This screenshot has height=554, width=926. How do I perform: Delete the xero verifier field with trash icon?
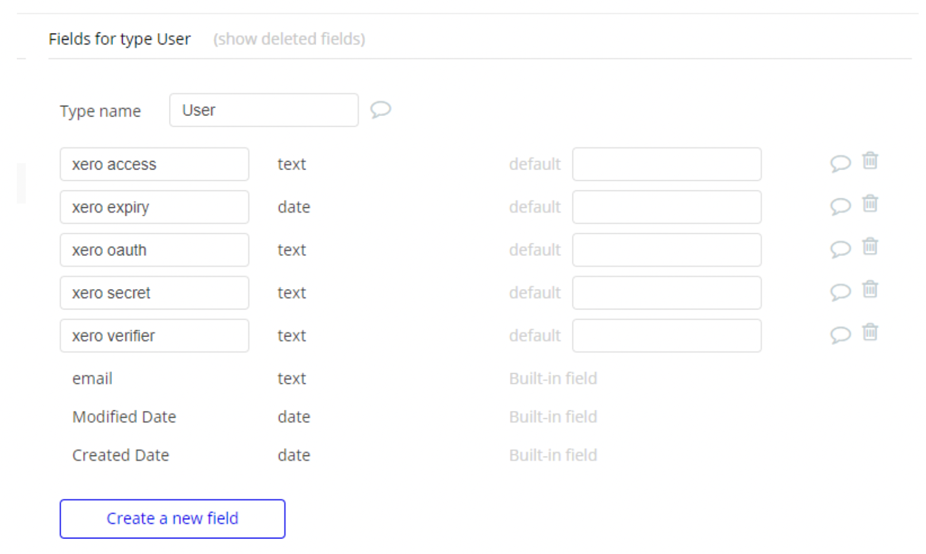tap(870, 332)
